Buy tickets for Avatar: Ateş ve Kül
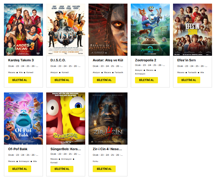 tap(104, 80)
